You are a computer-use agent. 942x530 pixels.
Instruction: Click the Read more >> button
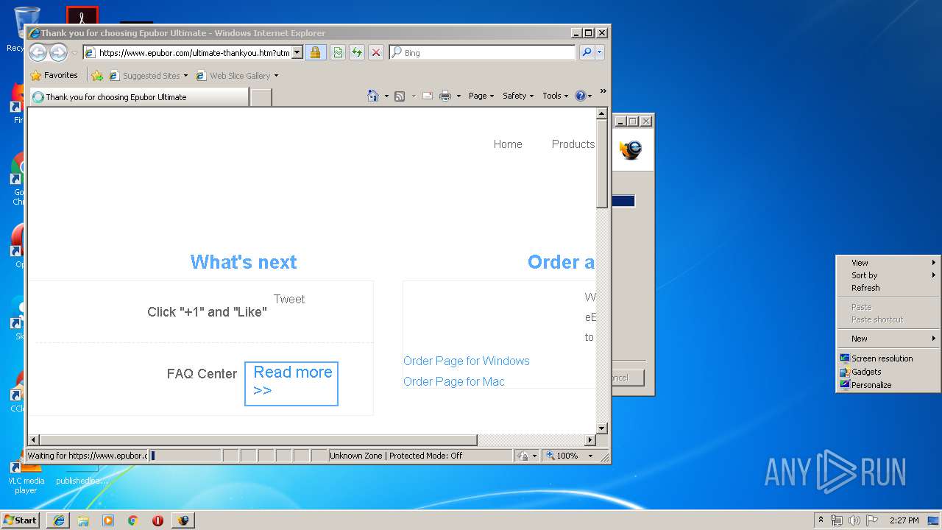point(291,384)
